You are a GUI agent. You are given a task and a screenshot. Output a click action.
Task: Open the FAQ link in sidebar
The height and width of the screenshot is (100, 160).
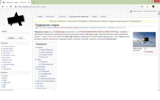tap(4, 66)
